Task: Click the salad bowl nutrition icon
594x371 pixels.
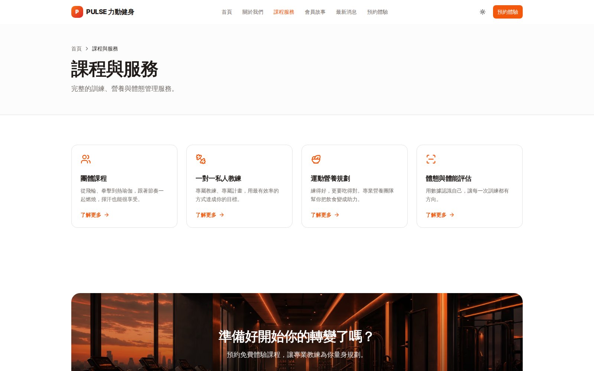Action: [x=316, y=159]
